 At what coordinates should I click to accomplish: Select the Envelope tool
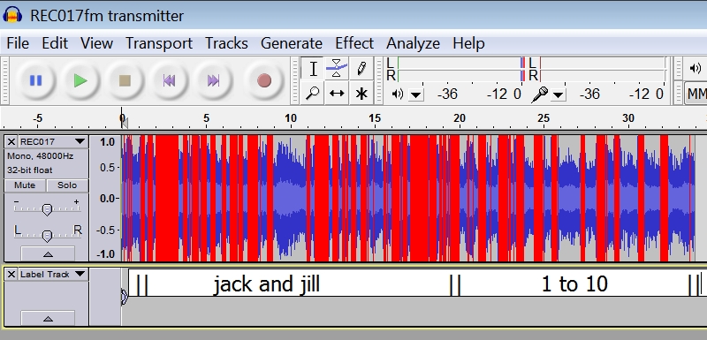pos(337,69)
